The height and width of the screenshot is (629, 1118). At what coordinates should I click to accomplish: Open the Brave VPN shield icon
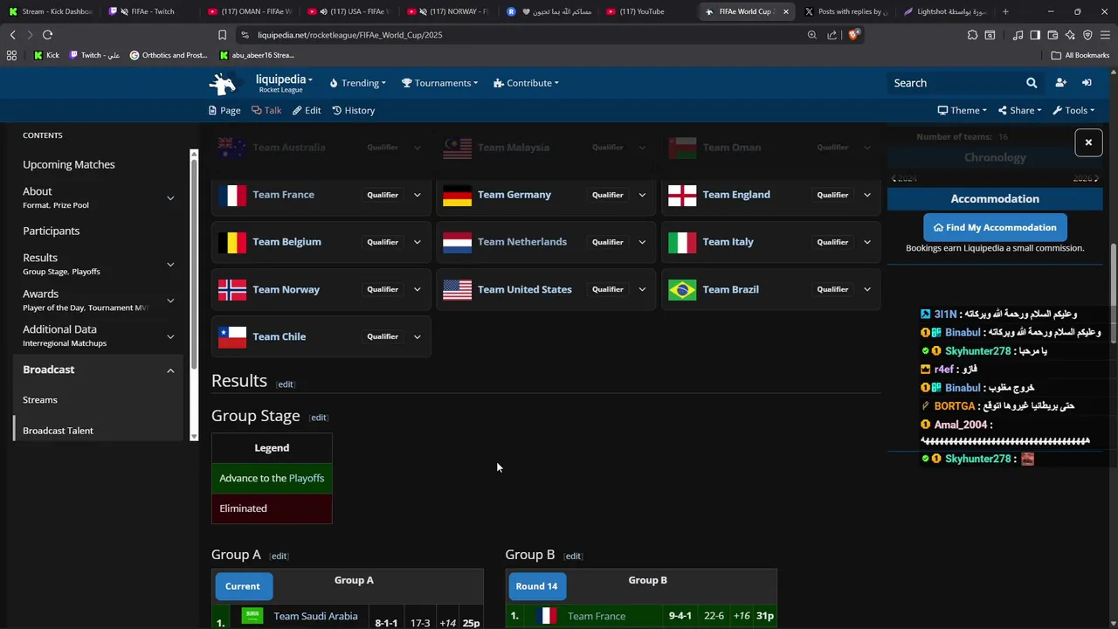[1087, 35]
